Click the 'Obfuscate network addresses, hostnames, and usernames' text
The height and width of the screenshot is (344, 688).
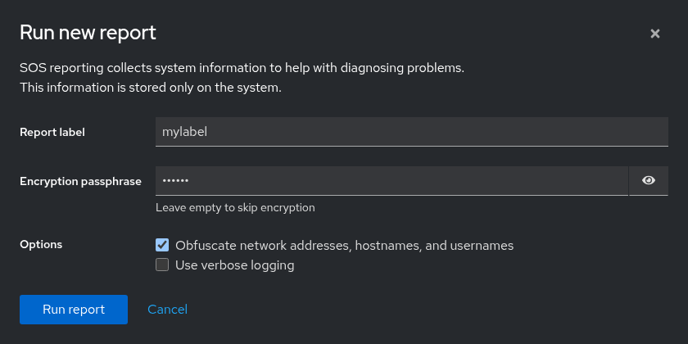pos(345,245)
